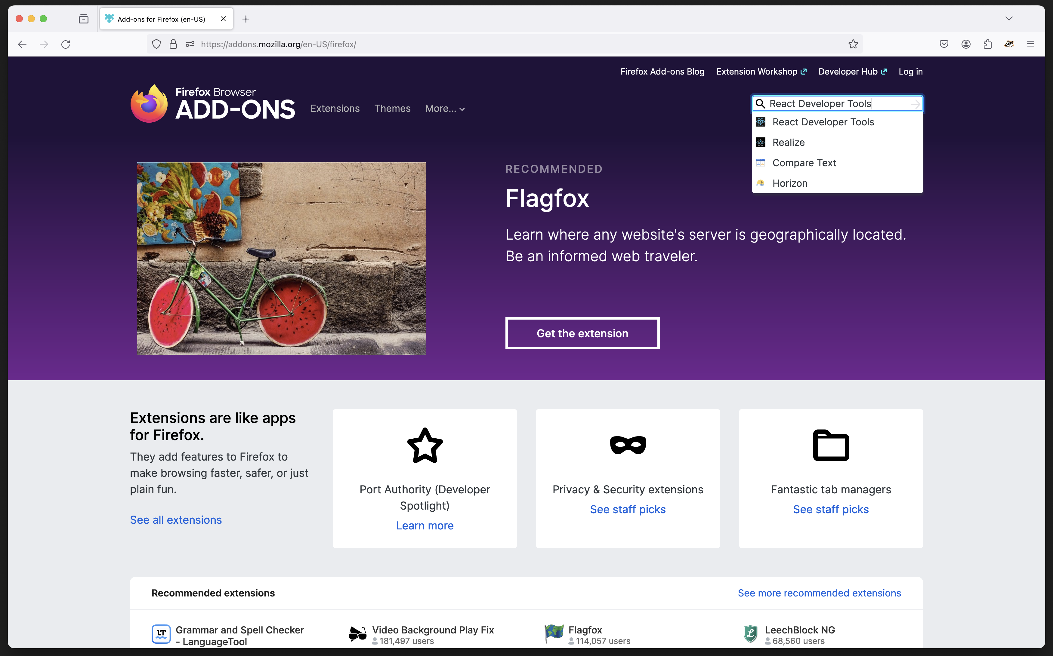View site security padlock info
Screen dimensions: 1053x656
(x=173, y=44)
